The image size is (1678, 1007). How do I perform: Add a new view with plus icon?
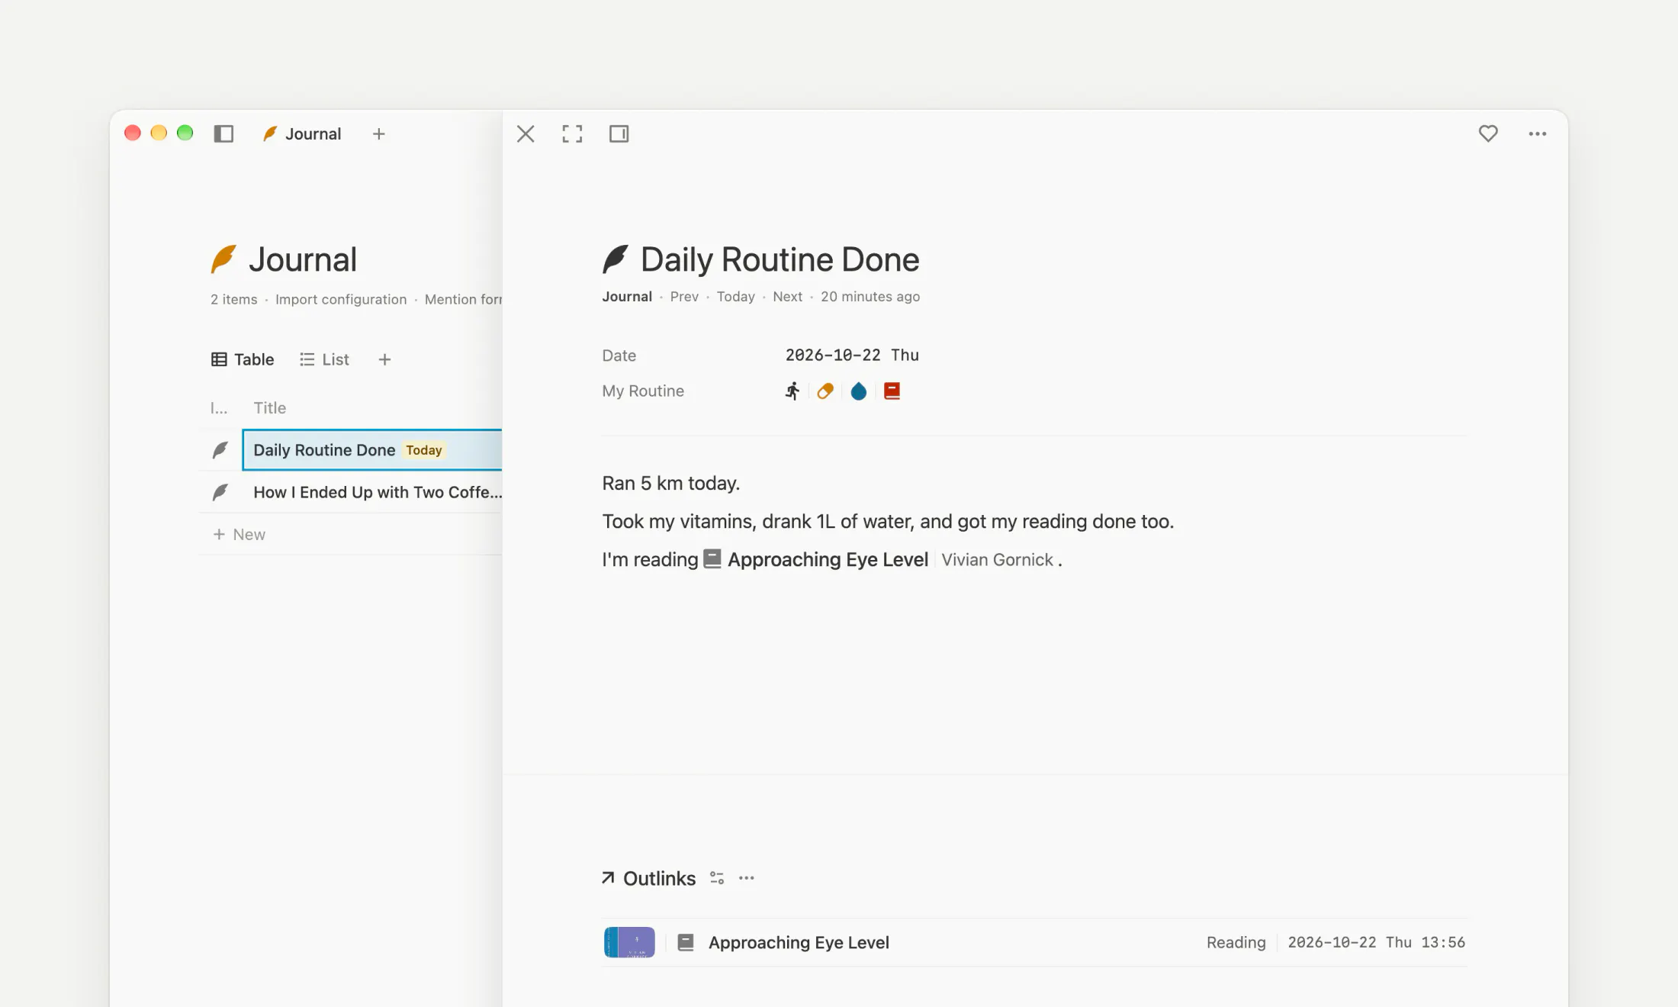(384, 360)
